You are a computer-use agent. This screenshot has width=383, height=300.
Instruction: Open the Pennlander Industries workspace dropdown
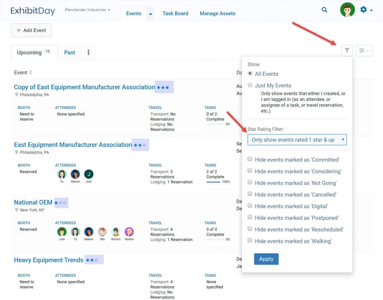pos(88,10)
